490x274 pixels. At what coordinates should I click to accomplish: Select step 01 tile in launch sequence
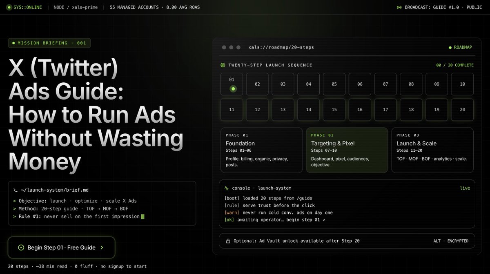click(232, 84)
